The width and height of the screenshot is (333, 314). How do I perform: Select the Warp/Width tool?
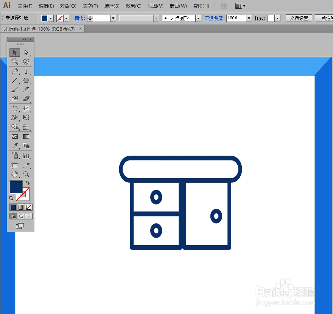tap(15, 118)
